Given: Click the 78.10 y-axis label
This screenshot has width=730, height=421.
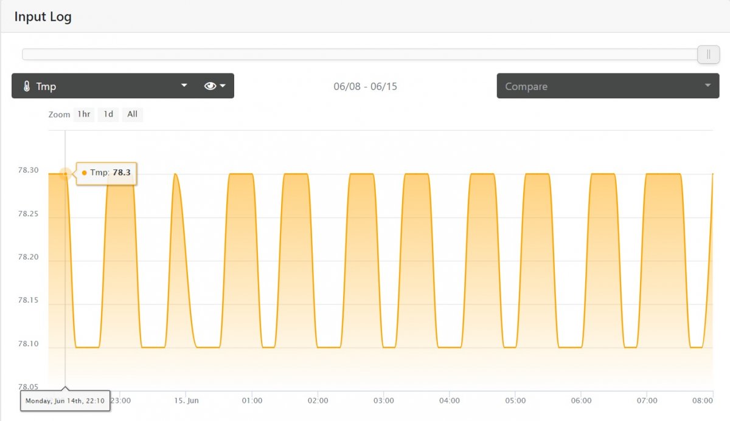Looking at the screenshot, I should coord(28,344).
